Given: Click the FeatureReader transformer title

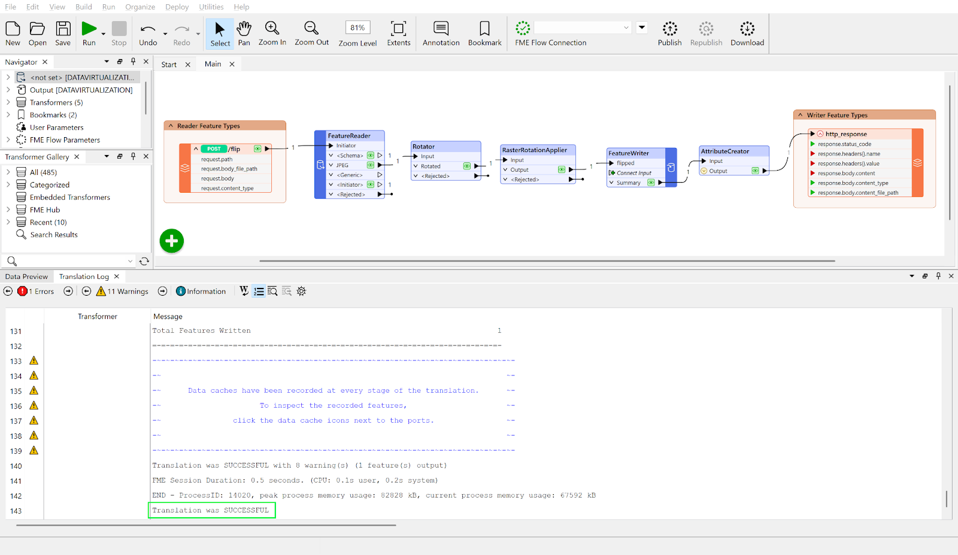Looking at the screenshot, I should click(x=349, y=136).
